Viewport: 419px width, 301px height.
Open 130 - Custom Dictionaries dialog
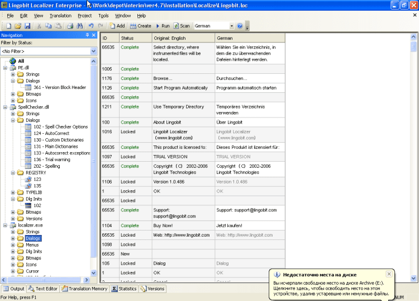(x=54, y=140)
